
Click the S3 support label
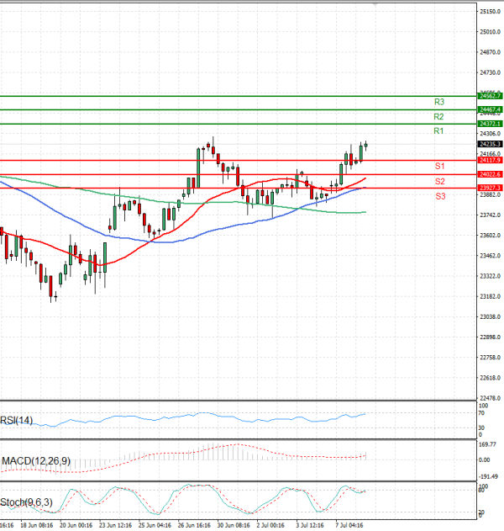click(440, 196)
